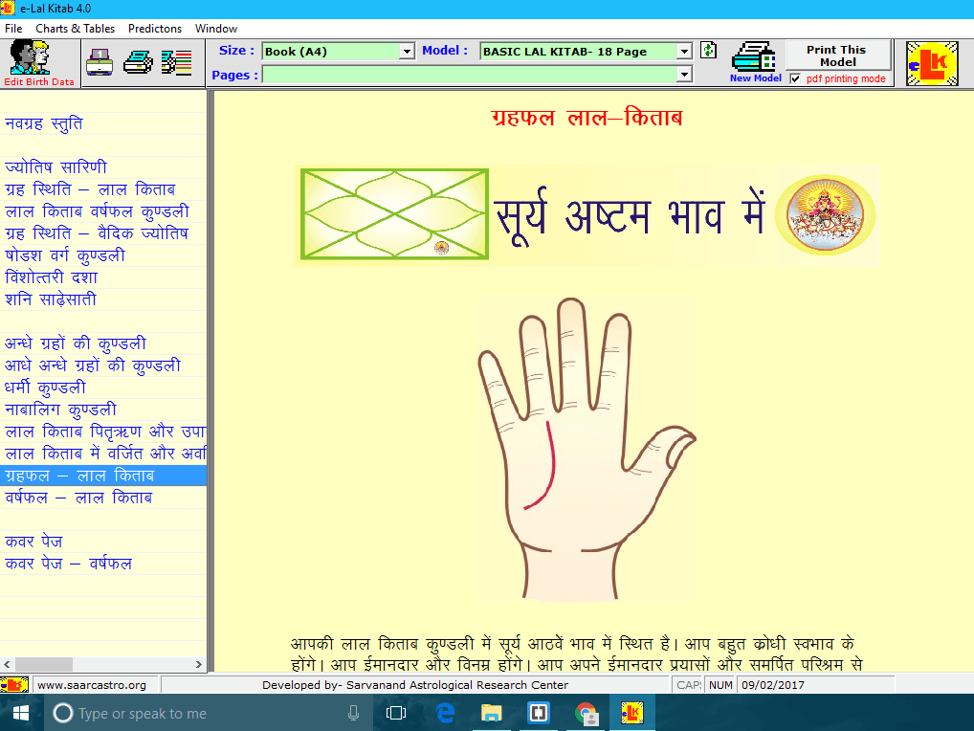
Task: Click the status bar eLK logo icon
Action: pyautogui.click(x=14, y=685)
